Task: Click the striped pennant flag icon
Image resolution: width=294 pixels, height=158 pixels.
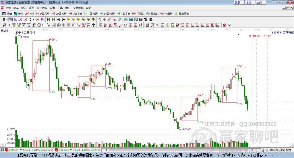Action: pyautogui.click(x=42, y=19)
